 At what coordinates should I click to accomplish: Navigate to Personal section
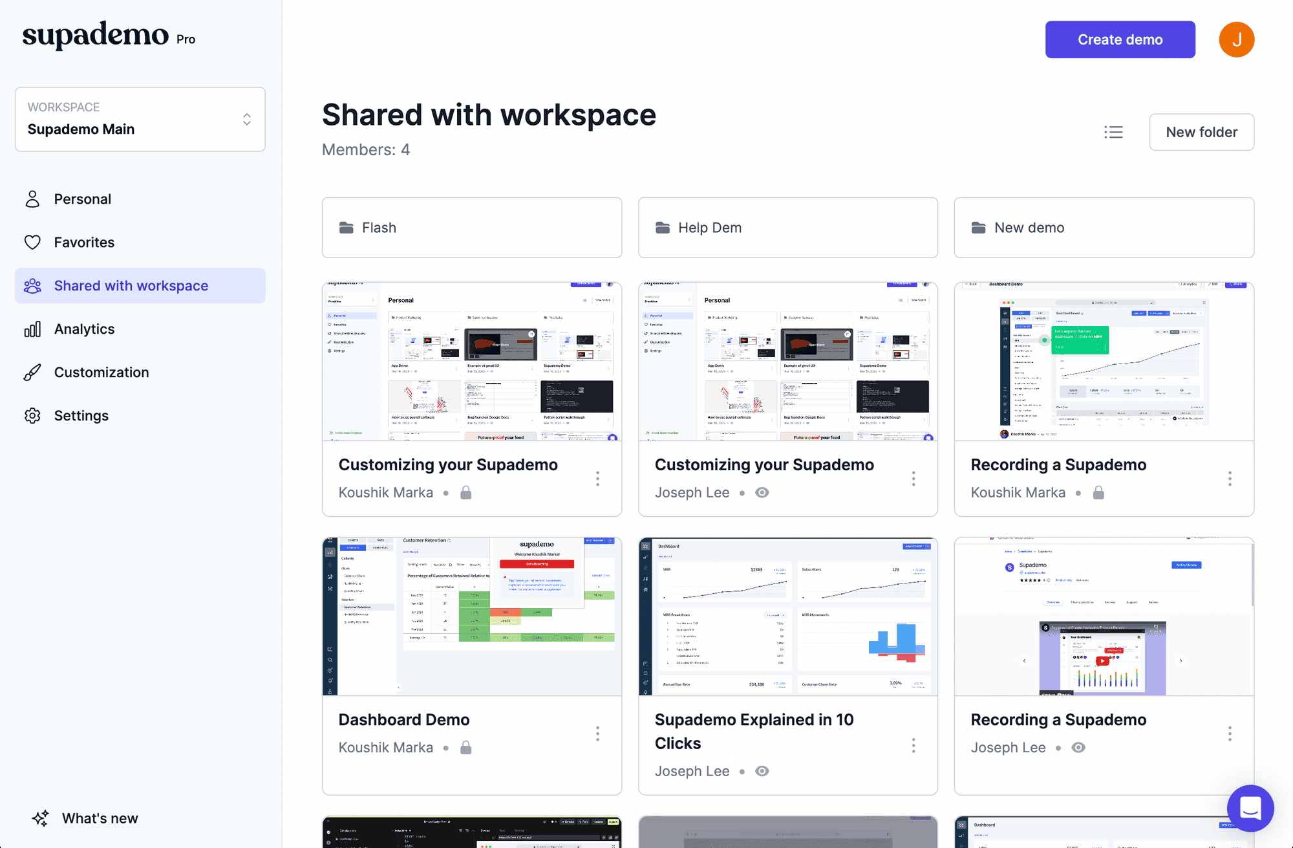point(83,199)
